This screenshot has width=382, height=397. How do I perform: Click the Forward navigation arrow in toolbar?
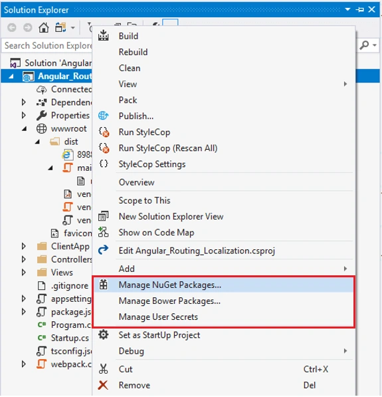[x=28, y=27]
